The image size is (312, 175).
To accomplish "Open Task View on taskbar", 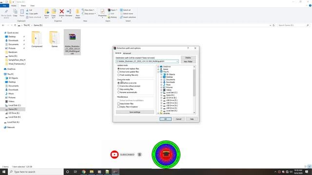I will [76, 172].
